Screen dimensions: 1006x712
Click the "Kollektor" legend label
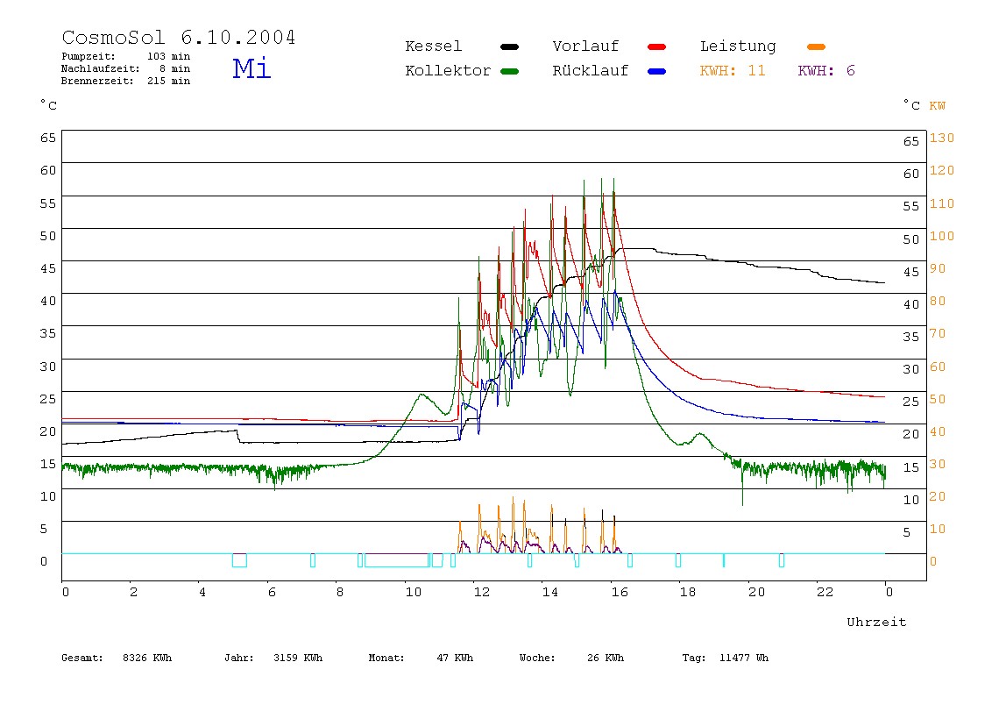448,71
